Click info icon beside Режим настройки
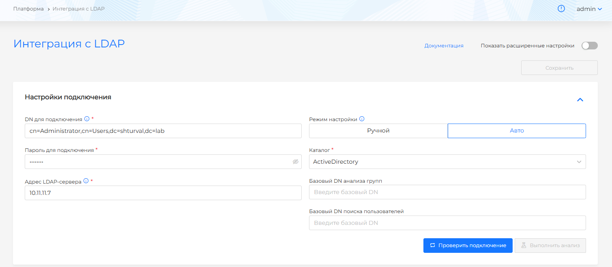The image size is (612, 267). coord(362,119)
